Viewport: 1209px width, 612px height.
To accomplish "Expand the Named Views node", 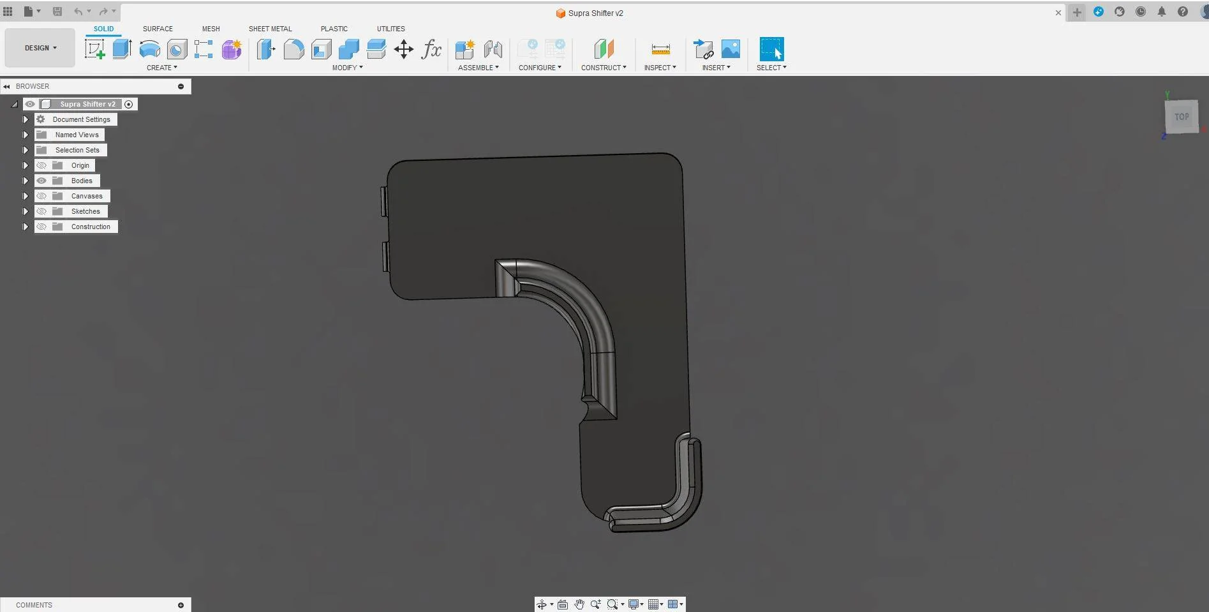I will 26,135.
